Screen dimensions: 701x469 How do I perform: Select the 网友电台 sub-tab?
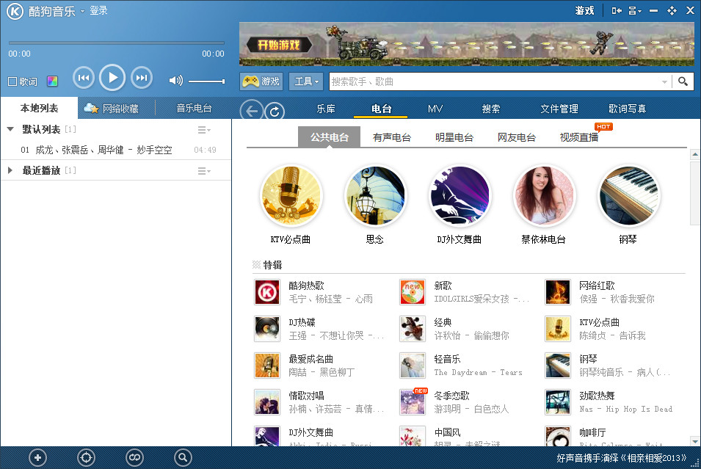pyautogui.click(x=516, y=137)
